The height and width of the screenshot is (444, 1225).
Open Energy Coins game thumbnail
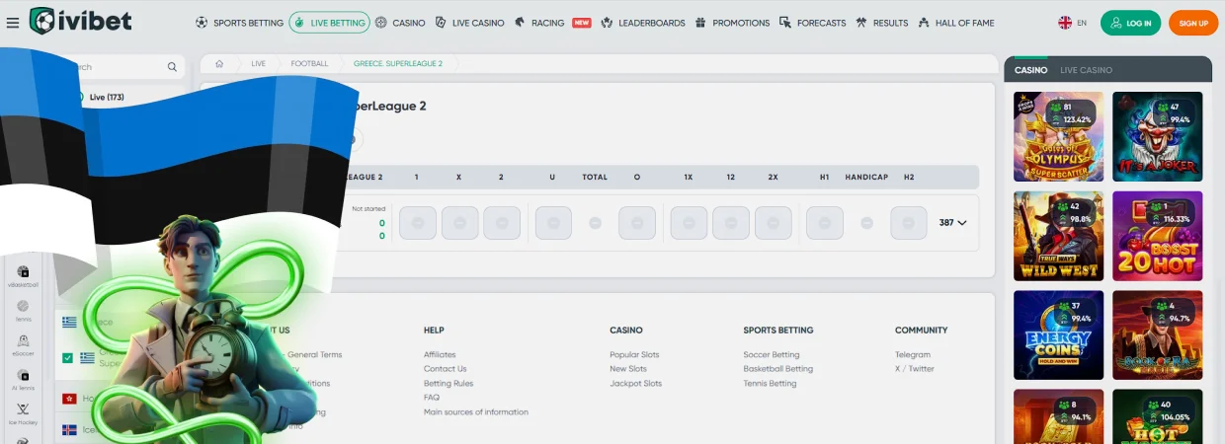[1058, 335]
